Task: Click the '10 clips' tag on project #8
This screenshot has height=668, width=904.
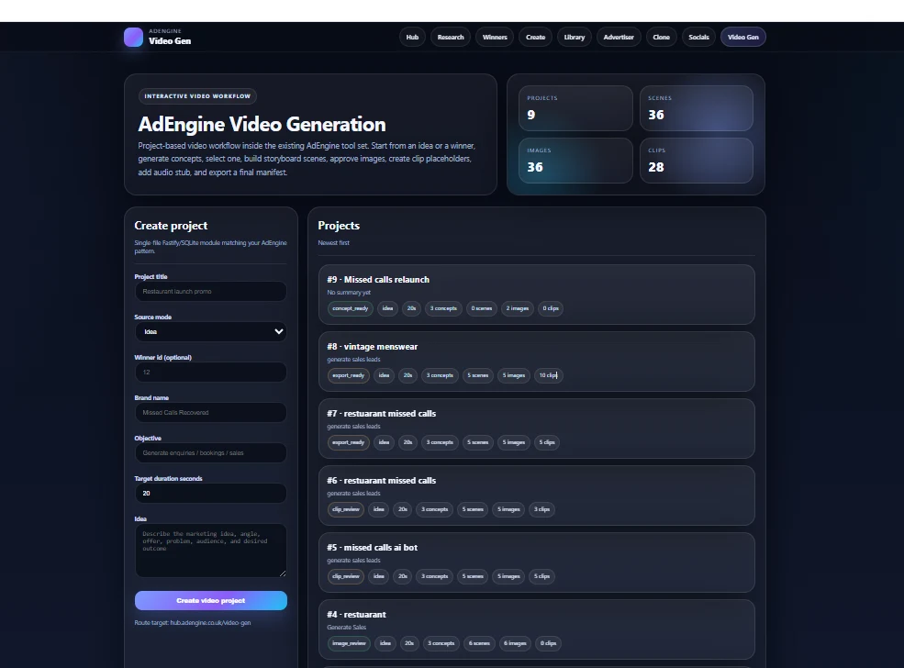Action: coord(548,375)
